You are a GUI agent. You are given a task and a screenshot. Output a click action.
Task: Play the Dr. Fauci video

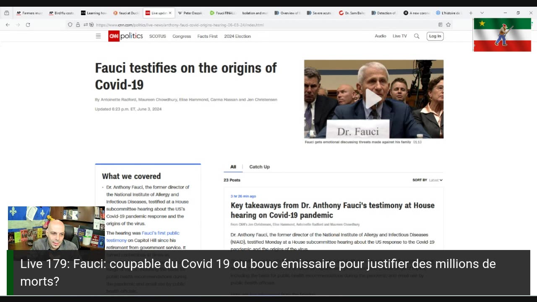[x=373, y=99]
